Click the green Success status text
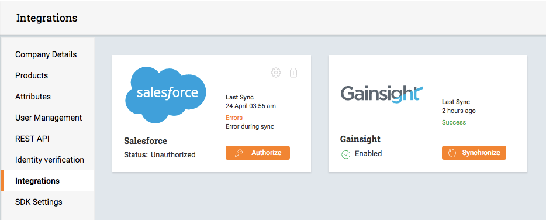 coord(454,122)
